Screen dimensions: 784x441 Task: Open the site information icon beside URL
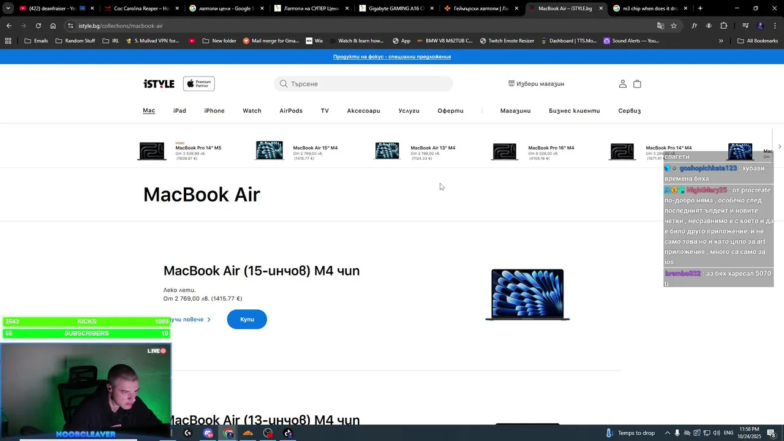(x=70, y=26)
